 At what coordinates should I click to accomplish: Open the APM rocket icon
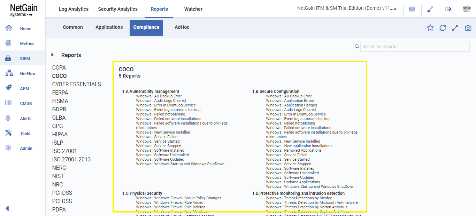9,88
